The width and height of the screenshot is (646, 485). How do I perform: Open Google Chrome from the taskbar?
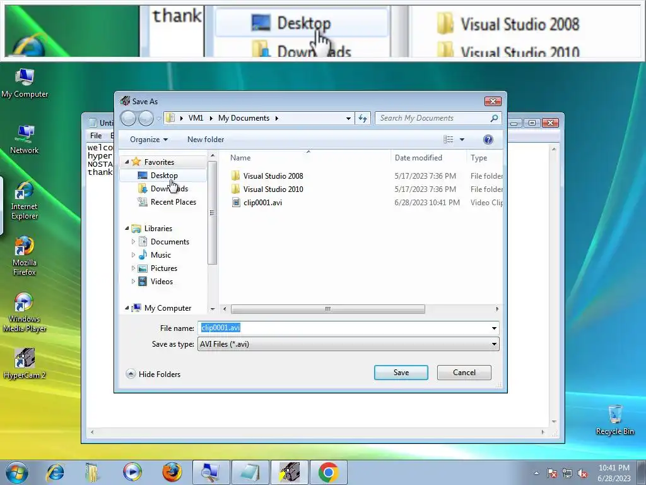tap(328, 472)
